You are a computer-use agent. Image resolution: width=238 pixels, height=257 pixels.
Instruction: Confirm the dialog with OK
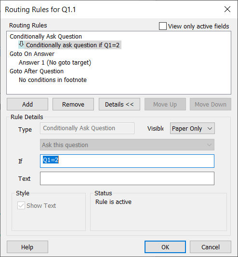[x=165, y=247]
